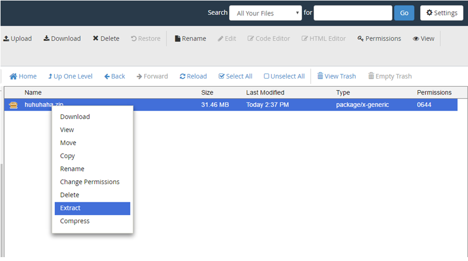Click the Upload icon in toolbar
This screenshot has height=261, width=468.
pos(6,39)
